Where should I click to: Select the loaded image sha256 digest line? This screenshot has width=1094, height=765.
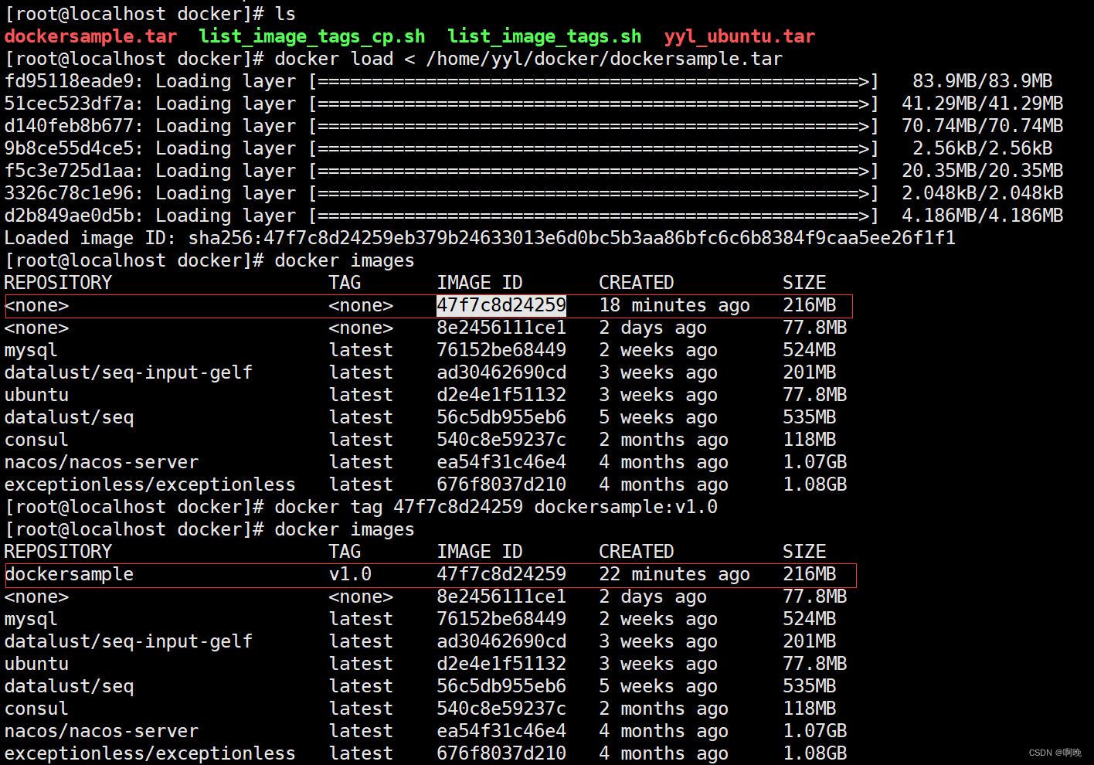point(479,237)
